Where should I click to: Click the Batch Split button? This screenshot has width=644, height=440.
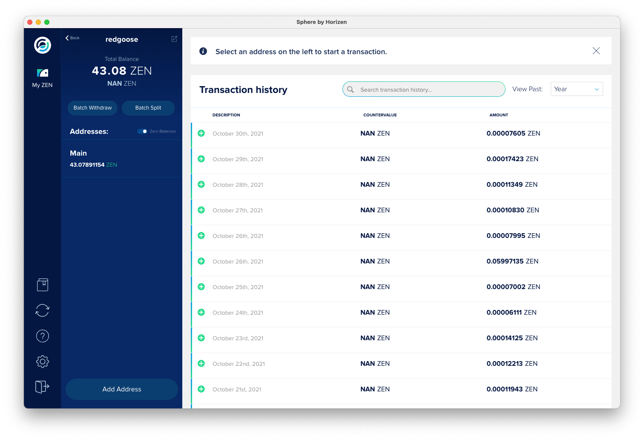pyautogui.click(x=148, y=108)
